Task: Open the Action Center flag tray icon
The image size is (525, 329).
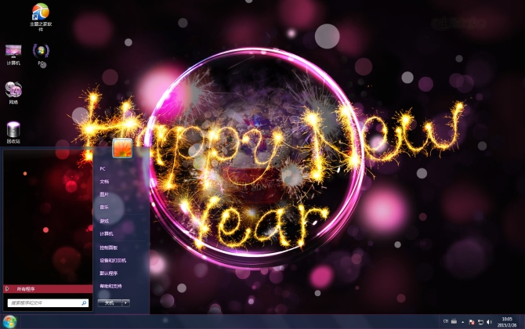Action: point(471,322)
